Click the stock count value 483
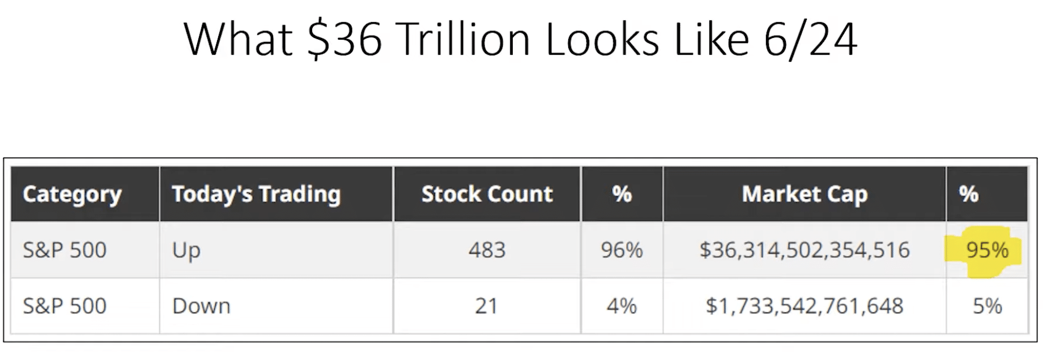This screenshot has height=359, width=1047. pos(487,250)
